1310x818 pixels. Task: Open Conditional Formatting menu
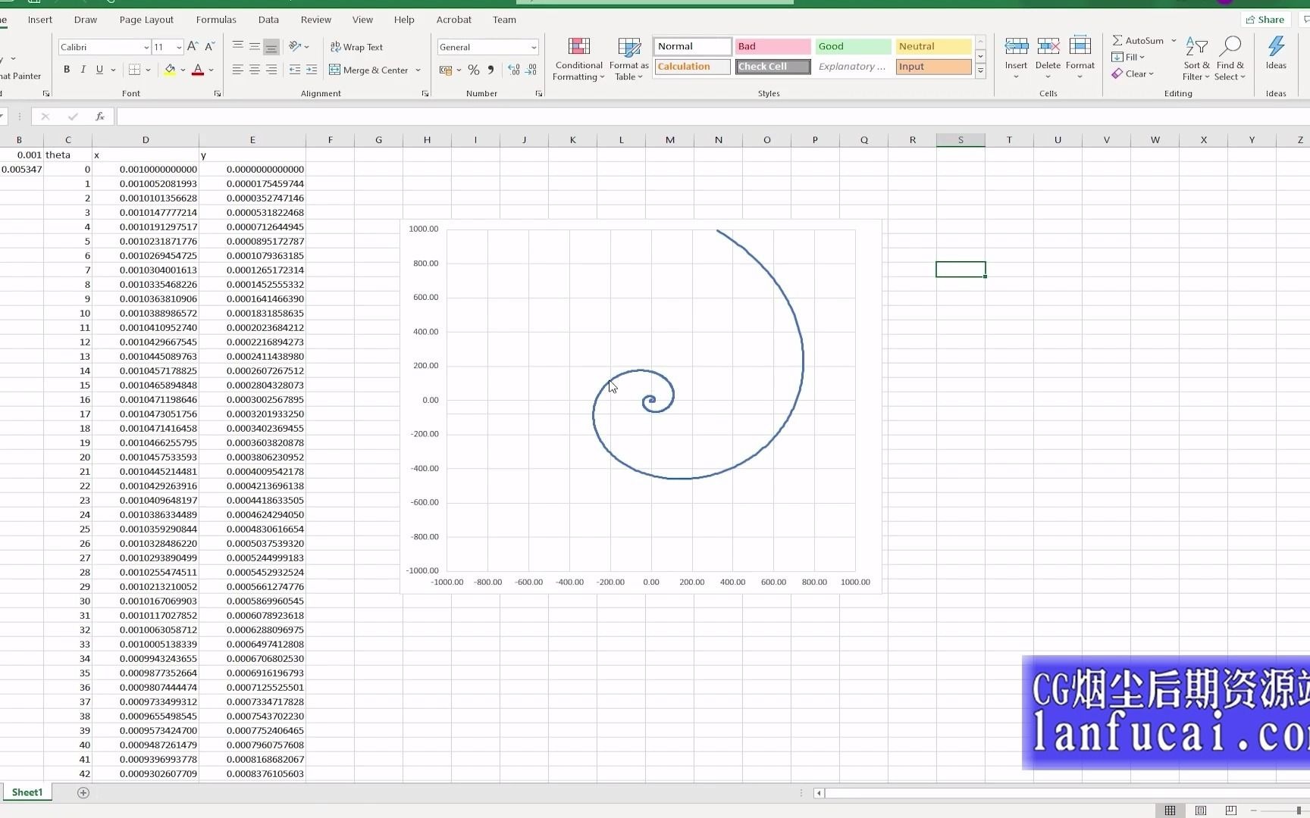578,59
